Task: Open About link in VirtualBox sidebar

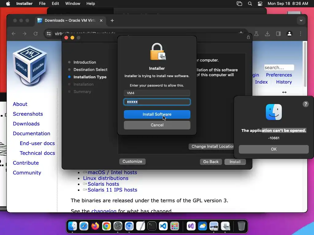Action: click(x=20, y=104)
